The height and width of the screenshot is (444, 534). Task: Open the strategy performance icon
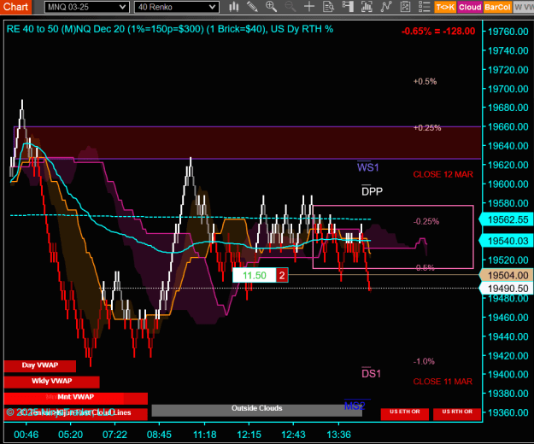tap(405, 7)
